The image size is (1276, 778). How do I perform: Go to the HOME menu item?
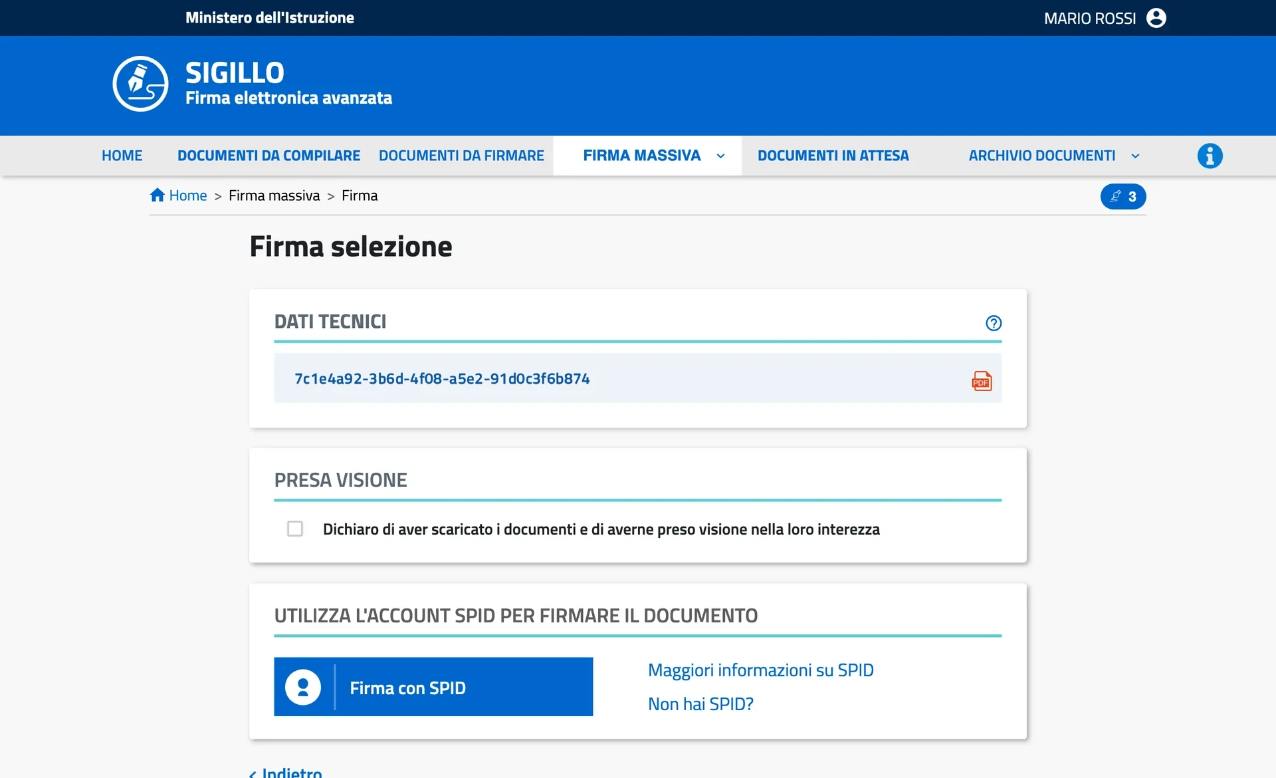pyautogui.click(x=122, y=156)
